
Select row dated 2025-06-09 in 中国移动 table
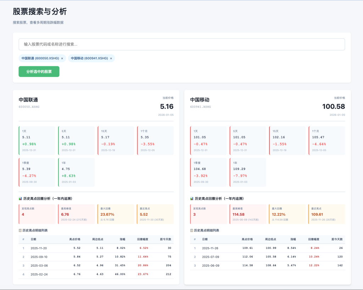[268, 266]
